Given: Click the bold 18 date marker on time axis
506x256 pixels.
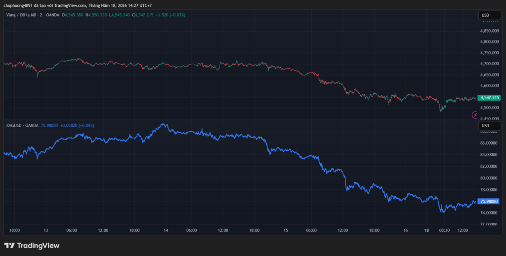Looking at the screenshot, I should [426, 230].
